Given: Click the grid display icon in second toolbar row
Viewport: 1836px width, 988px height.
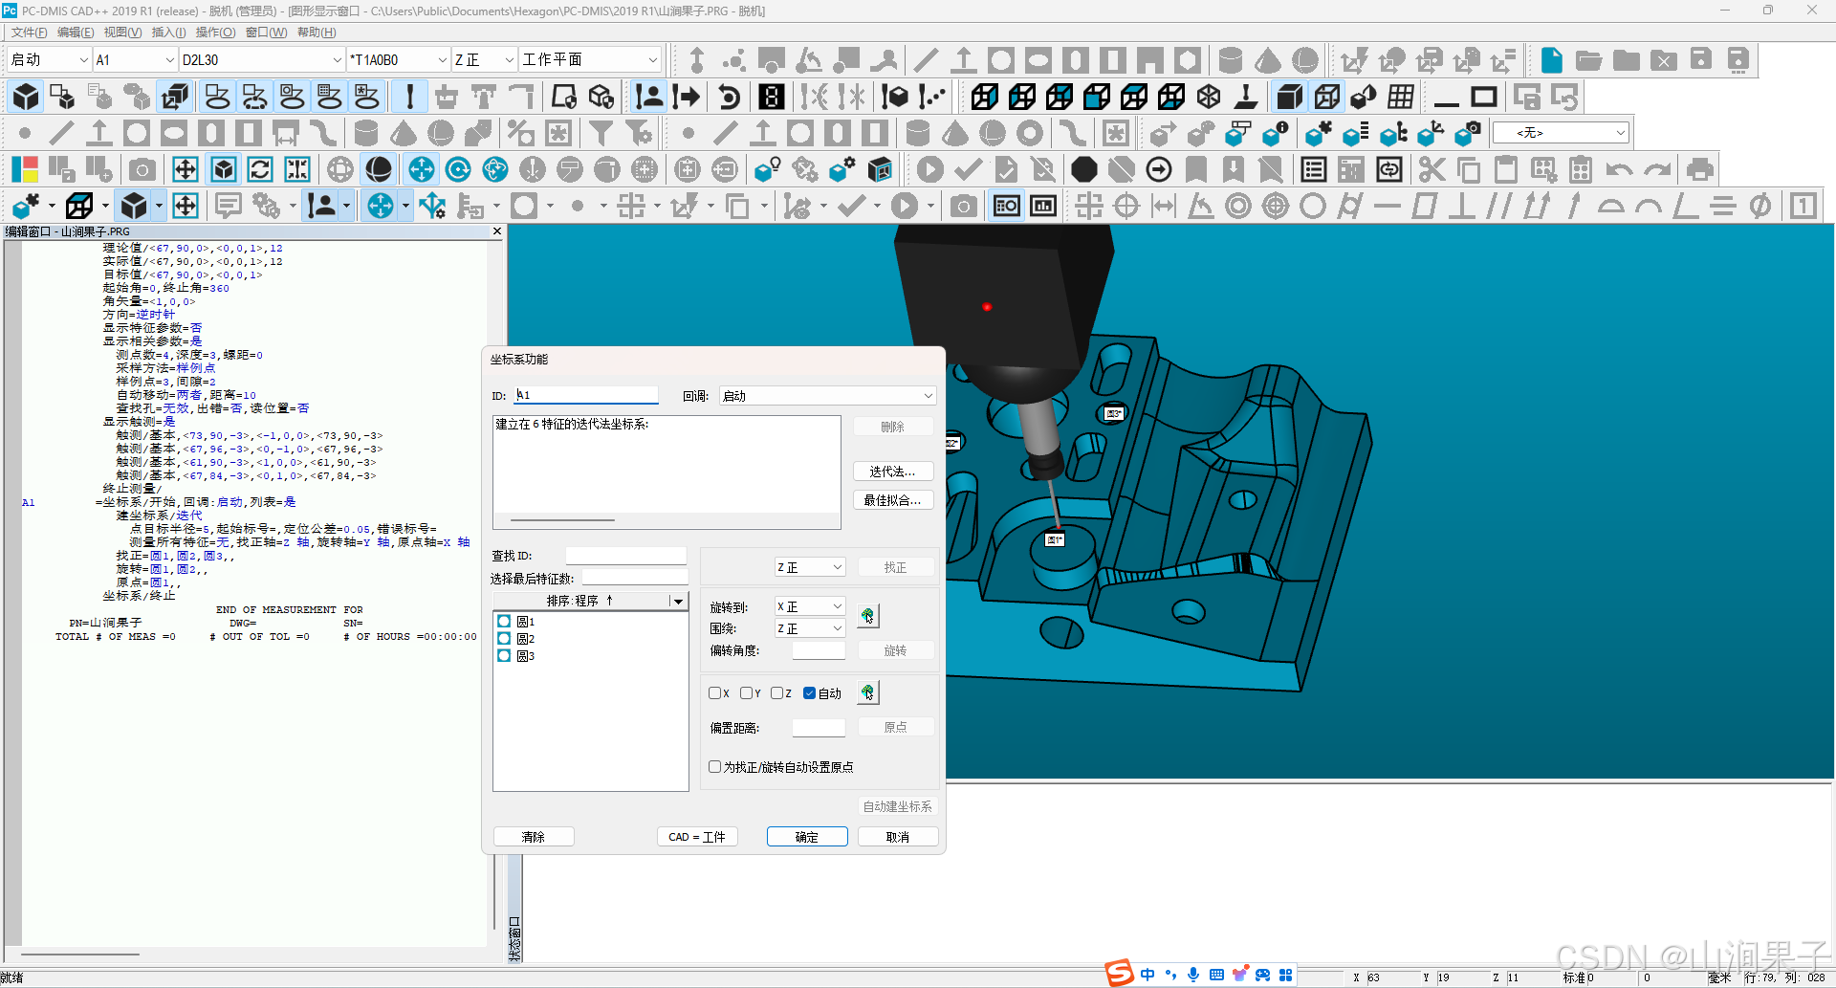Looking at the screenshot, I should pos(1401,97).
